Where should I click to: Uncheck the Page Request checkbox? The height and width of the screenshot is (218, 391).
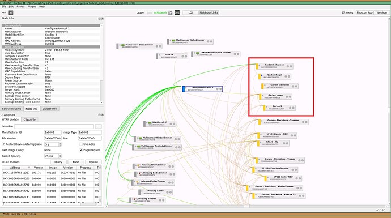click(x=81, y=150)
